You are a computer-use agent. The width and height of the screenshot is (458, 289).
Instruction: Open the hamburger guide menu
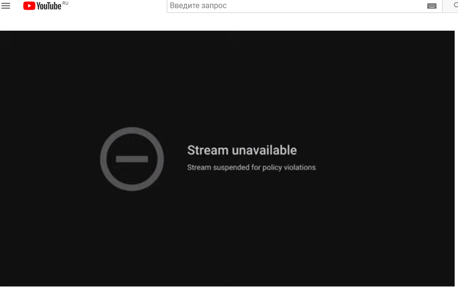click(6, 6)
